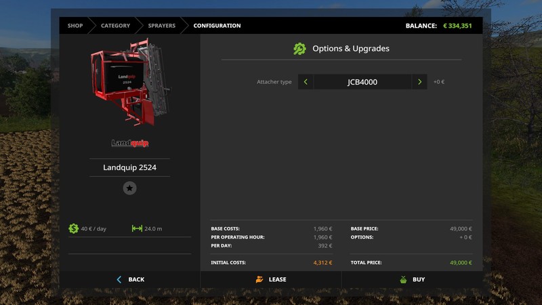This screenshot has width=542, height=305.
Task: Select the Configuration breadcrumb tab
Action: tap(217, 26)
